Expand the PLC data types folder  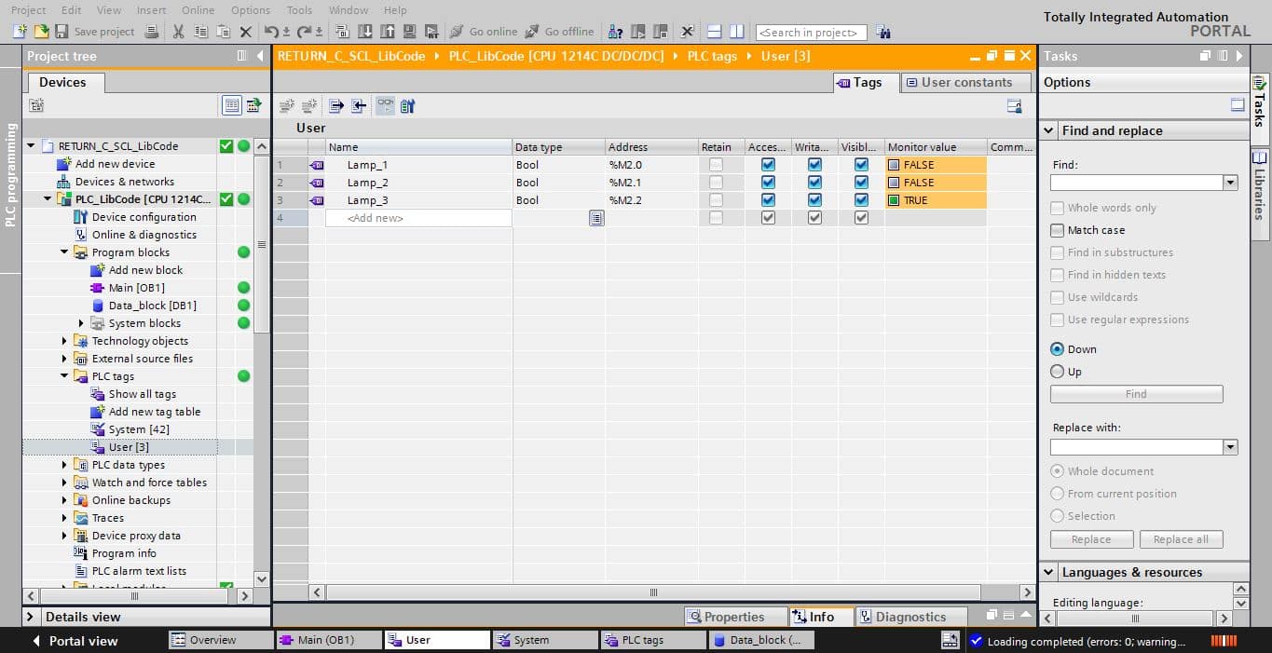pyautogui.click(x=64, y=465)
